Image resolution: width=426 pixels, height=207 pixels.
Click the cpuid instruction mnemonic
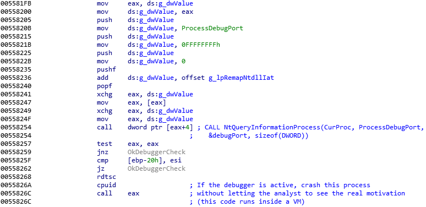click(x=106, y=186)
